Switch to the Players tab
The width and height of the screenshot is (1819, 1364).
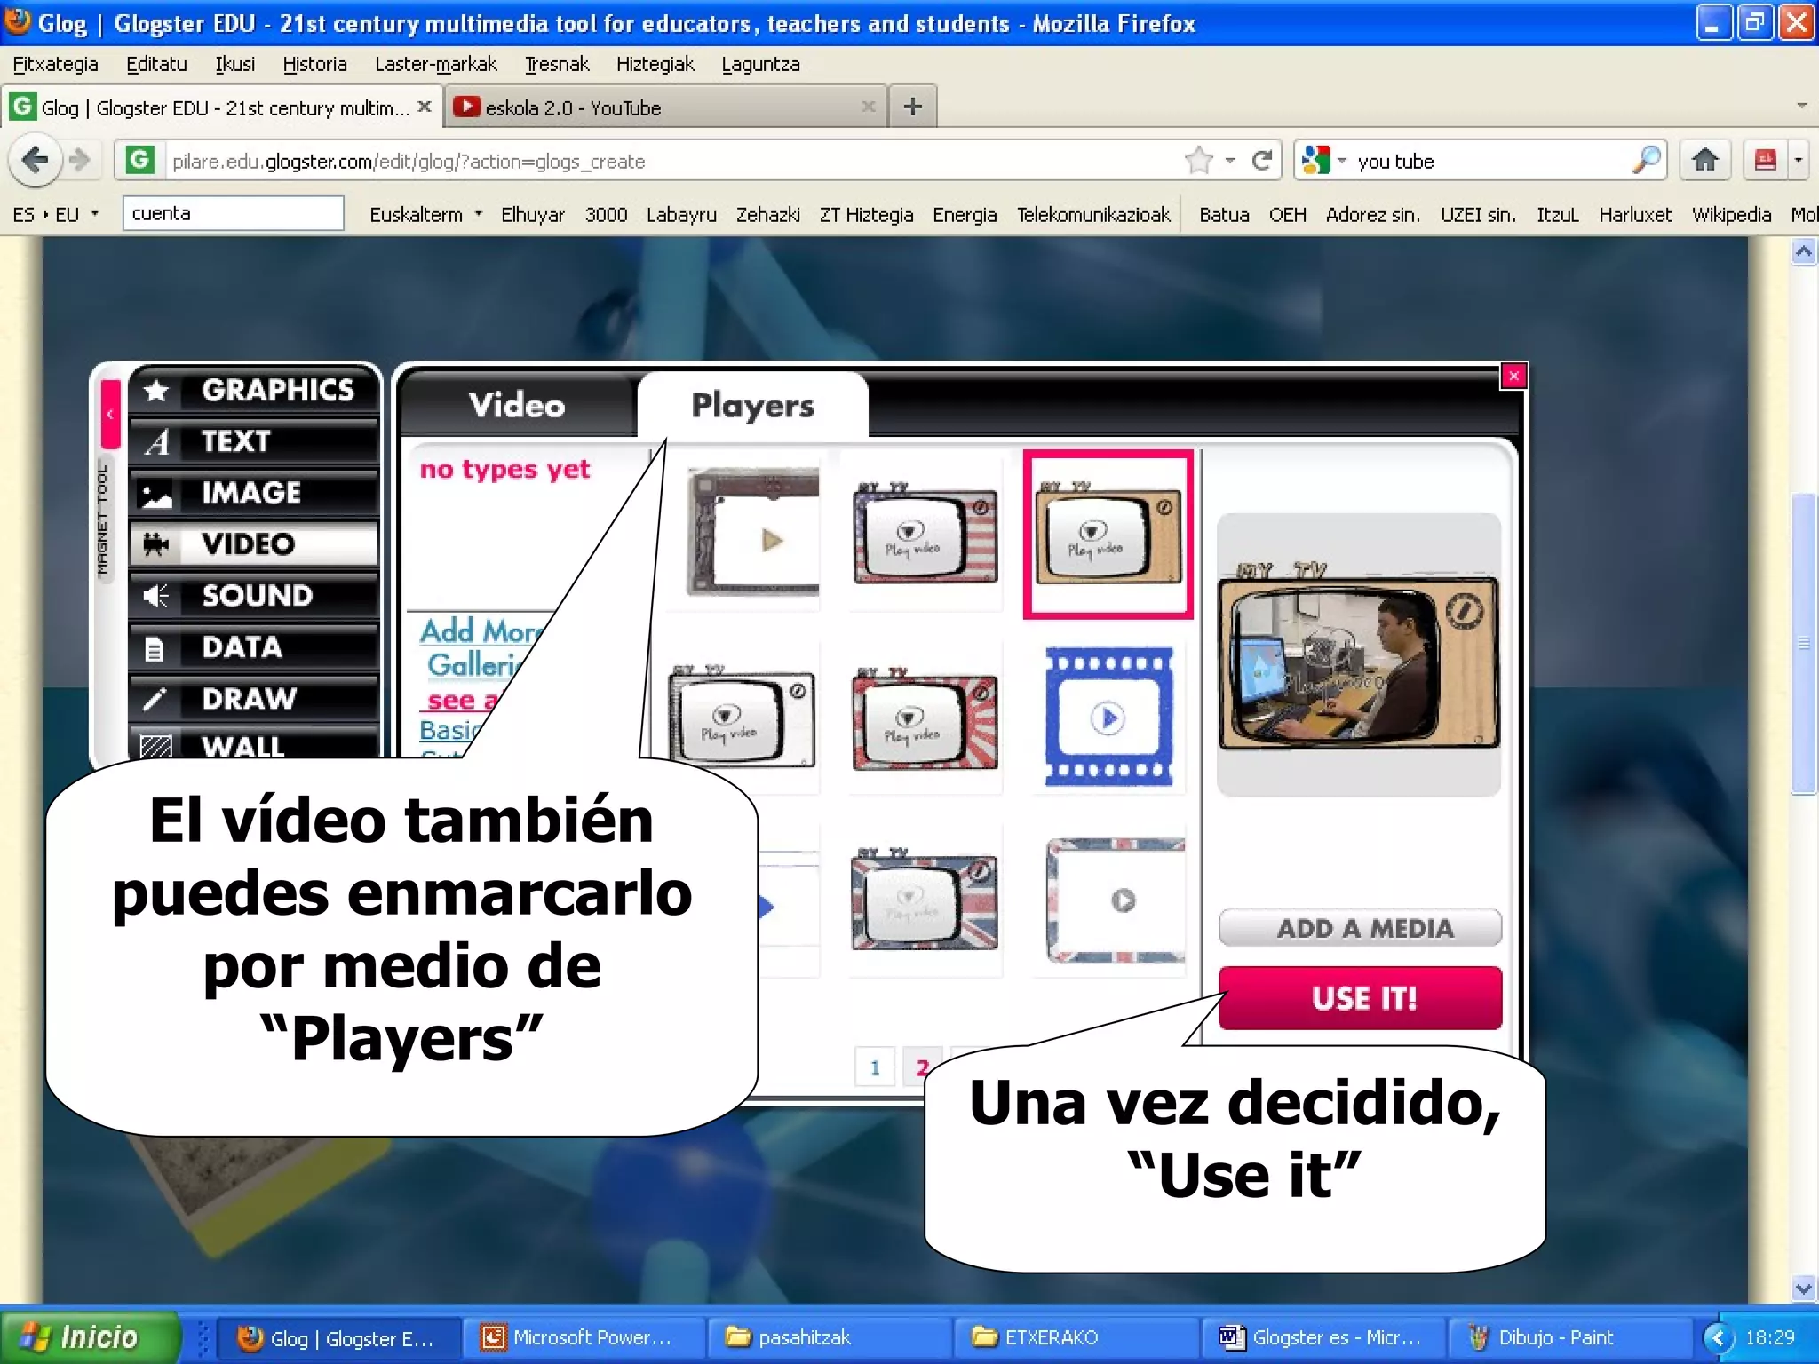point(752,405)
